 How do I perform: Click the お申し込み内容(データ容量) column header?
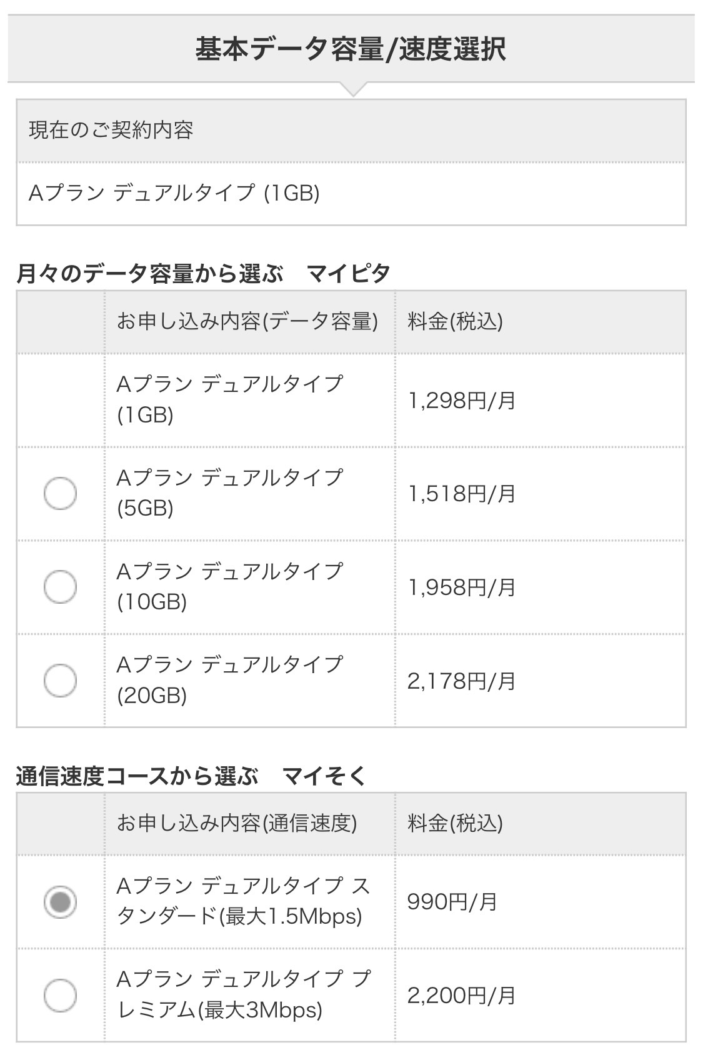[247, 321]
